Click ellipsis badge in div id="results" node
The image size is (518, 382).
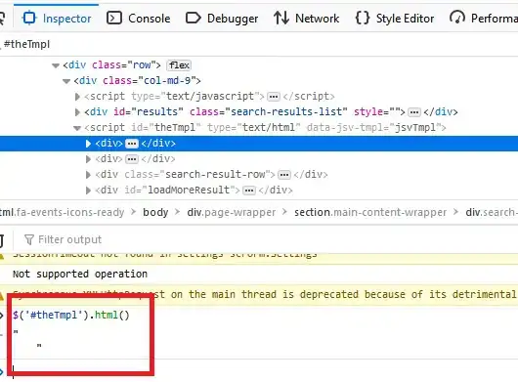[x=414, y=112]
